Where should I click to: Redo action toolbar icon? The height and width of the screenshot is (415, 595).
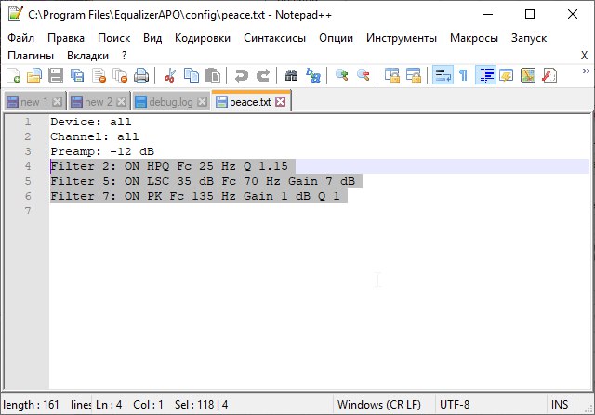262,75
